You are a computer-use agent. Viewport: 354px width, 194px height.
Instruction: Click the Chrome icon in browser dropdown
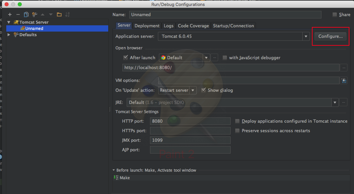point(163,58)
